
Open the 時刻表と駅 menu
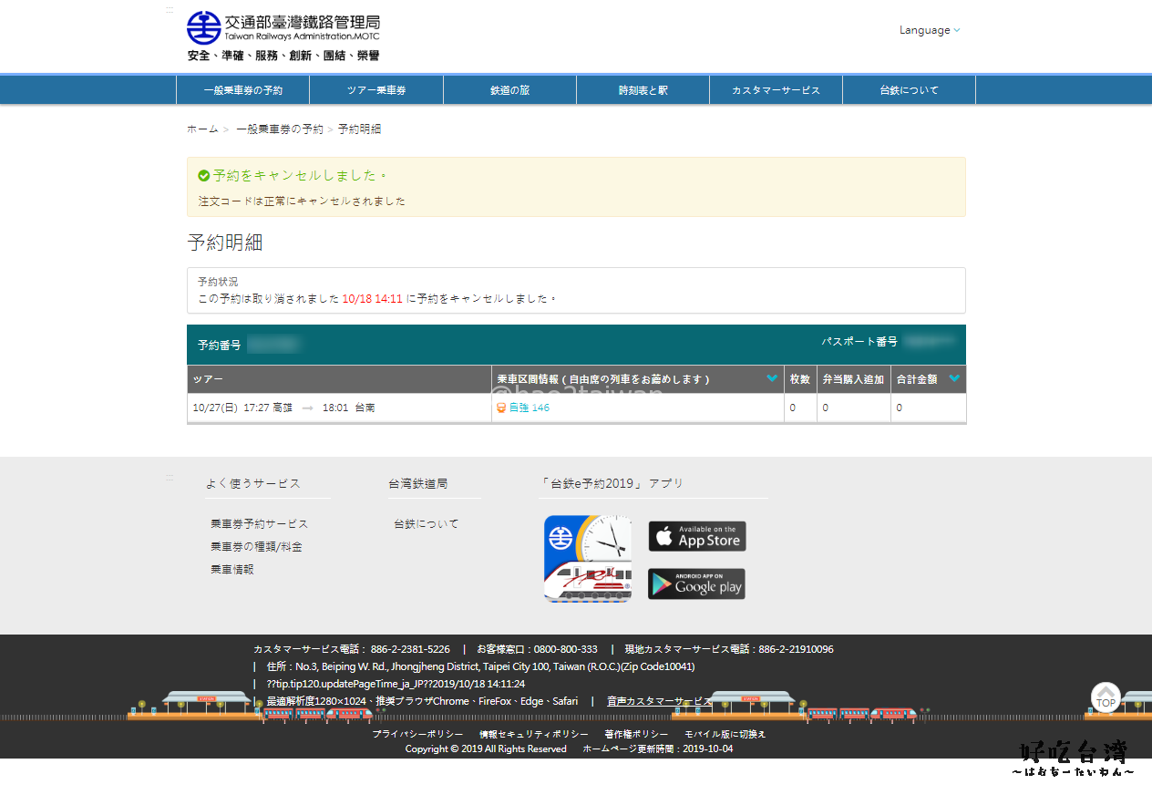tap(643, 90)
